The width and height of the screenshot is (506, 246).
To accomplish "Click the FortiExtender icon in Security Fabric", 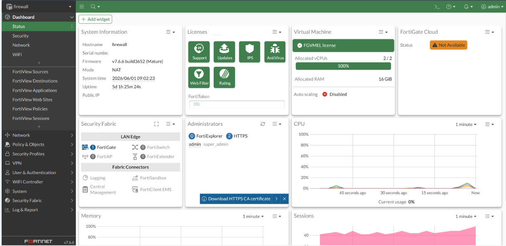I will (x=135, y=156).
